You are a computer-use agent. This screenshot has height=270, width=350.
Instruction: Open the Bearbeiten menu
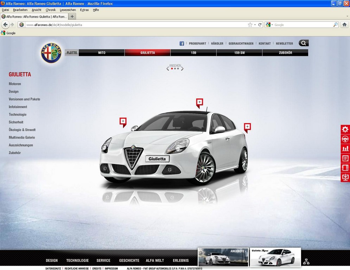click(x=20, y=10)
